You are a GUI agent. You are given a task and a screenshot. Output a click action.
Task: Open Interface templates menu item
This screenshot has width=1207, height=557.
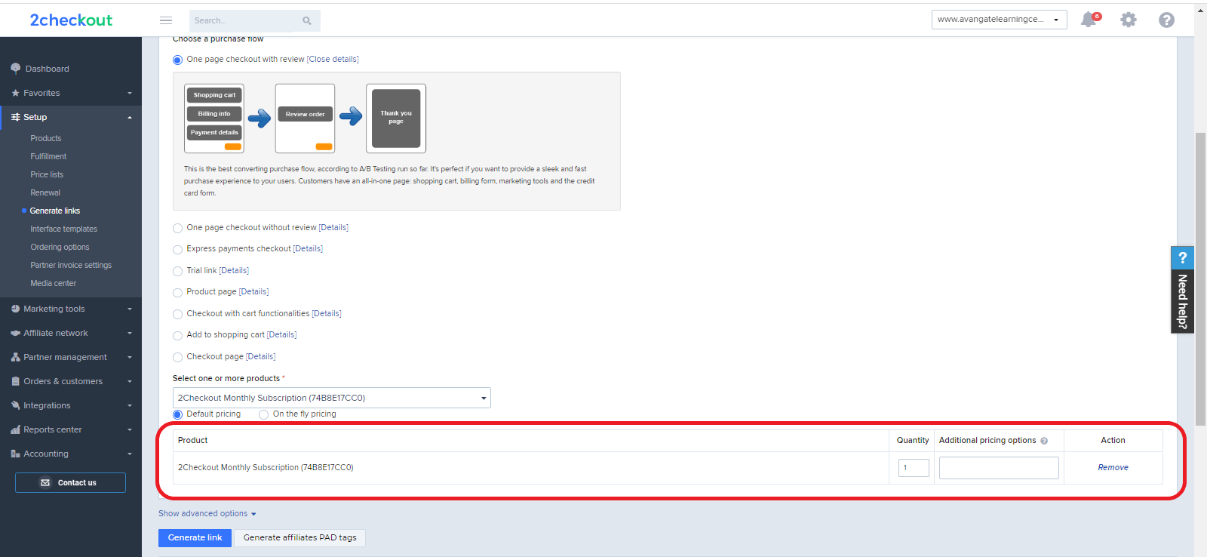tap(64, 229)
